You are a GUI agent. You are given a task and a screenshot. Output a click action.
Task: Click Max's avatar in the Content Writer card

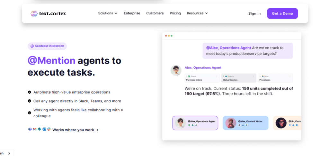pos(231,123)
